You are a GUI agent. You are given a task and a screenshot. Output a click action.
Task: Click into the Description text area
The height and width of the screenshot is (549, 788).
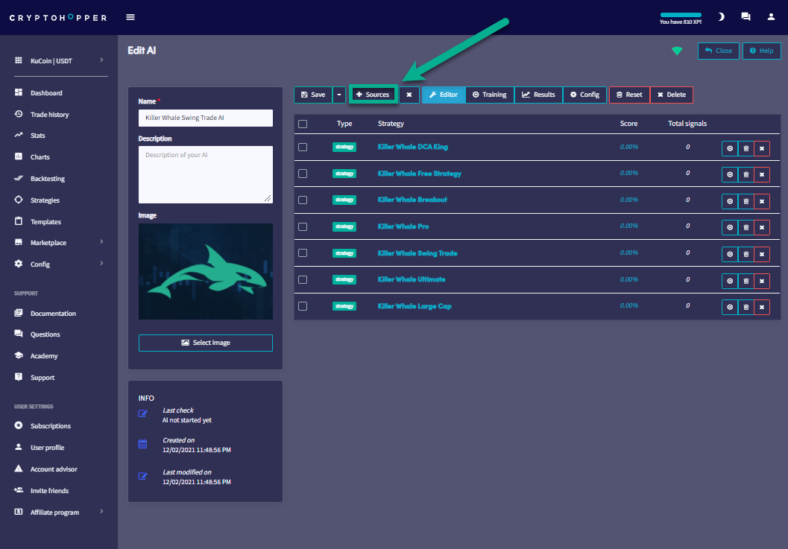(x=206, y=174)
